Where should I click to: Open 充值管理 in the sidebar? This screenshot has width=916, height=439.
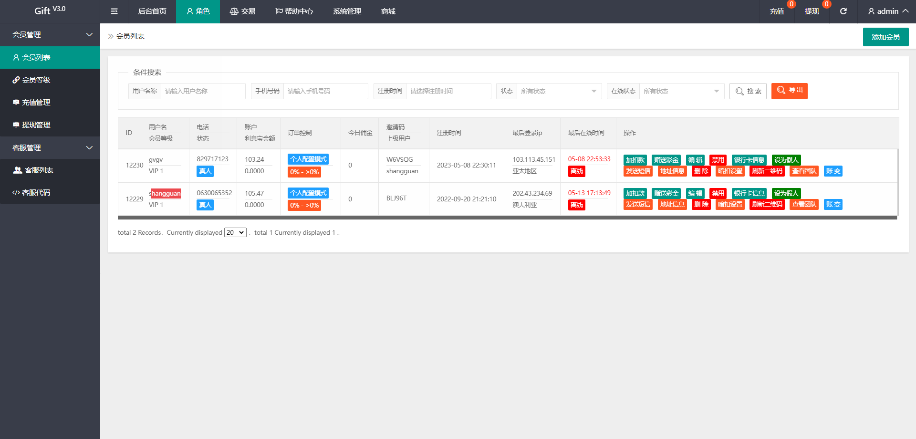36,103
